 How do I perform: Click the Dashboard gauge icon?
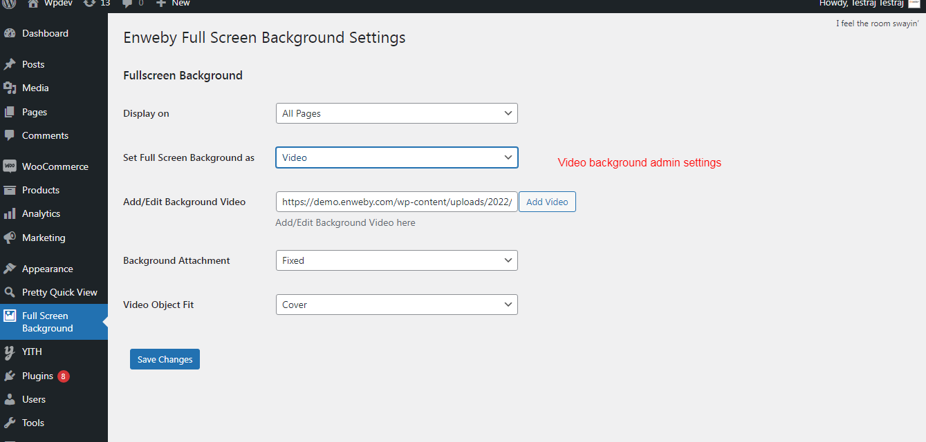click(10, 33)
